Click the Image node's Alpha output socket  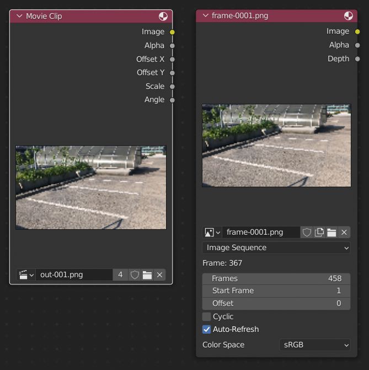click(357, 45)
